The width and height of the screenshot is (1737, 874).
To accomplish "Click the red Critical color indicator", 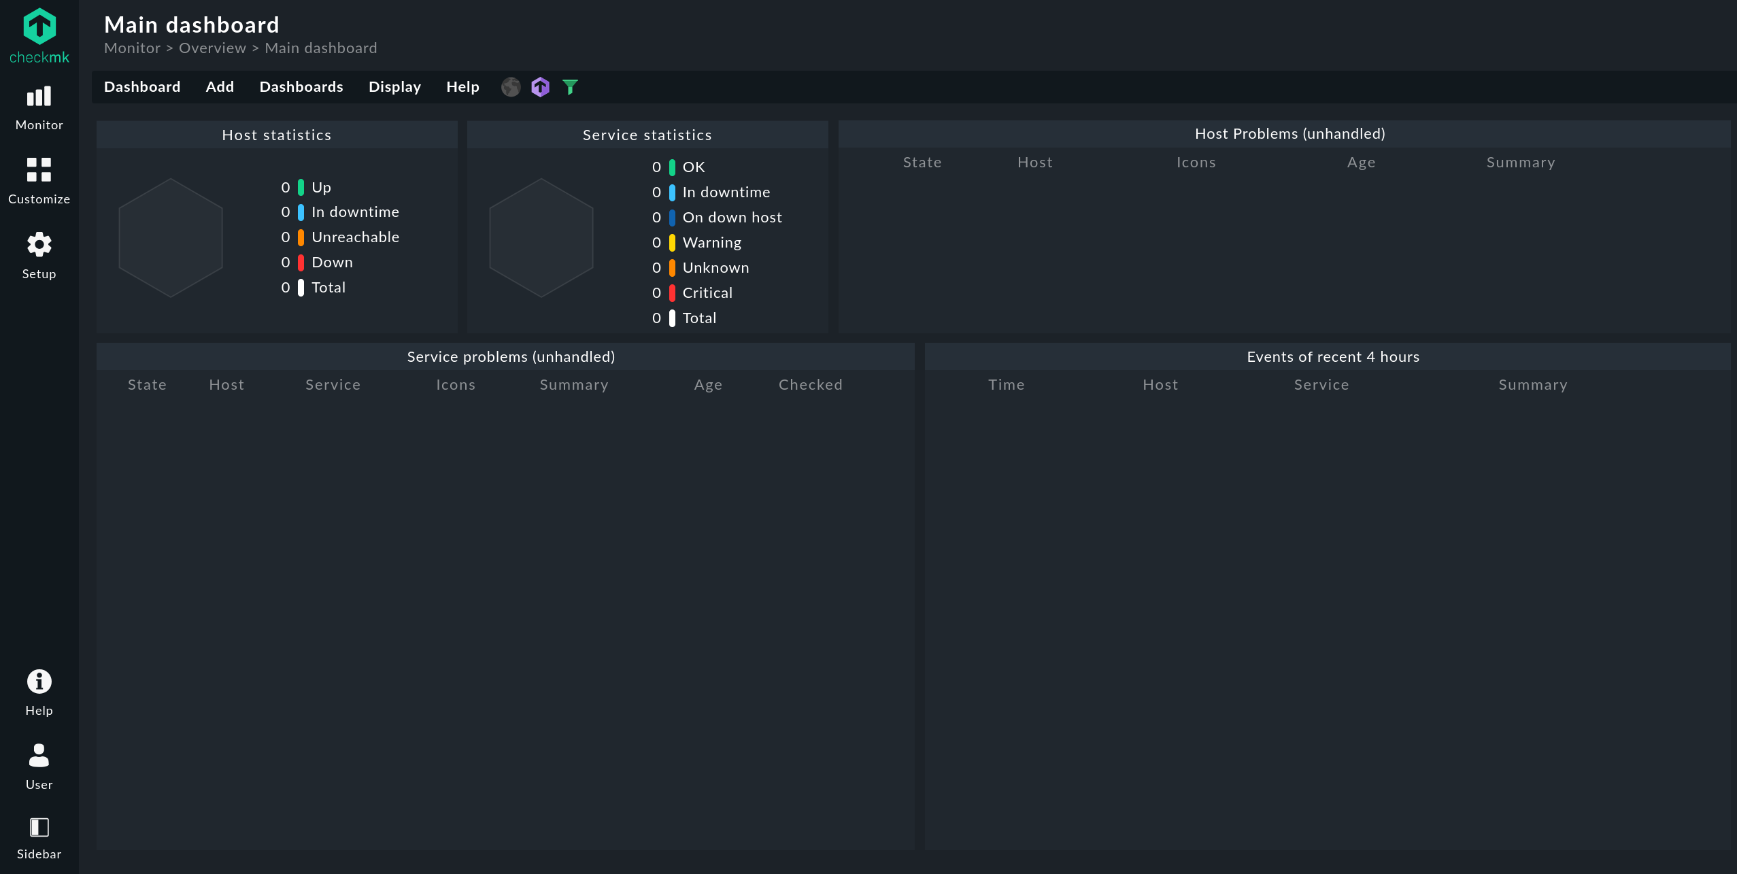I will [672, 293].
